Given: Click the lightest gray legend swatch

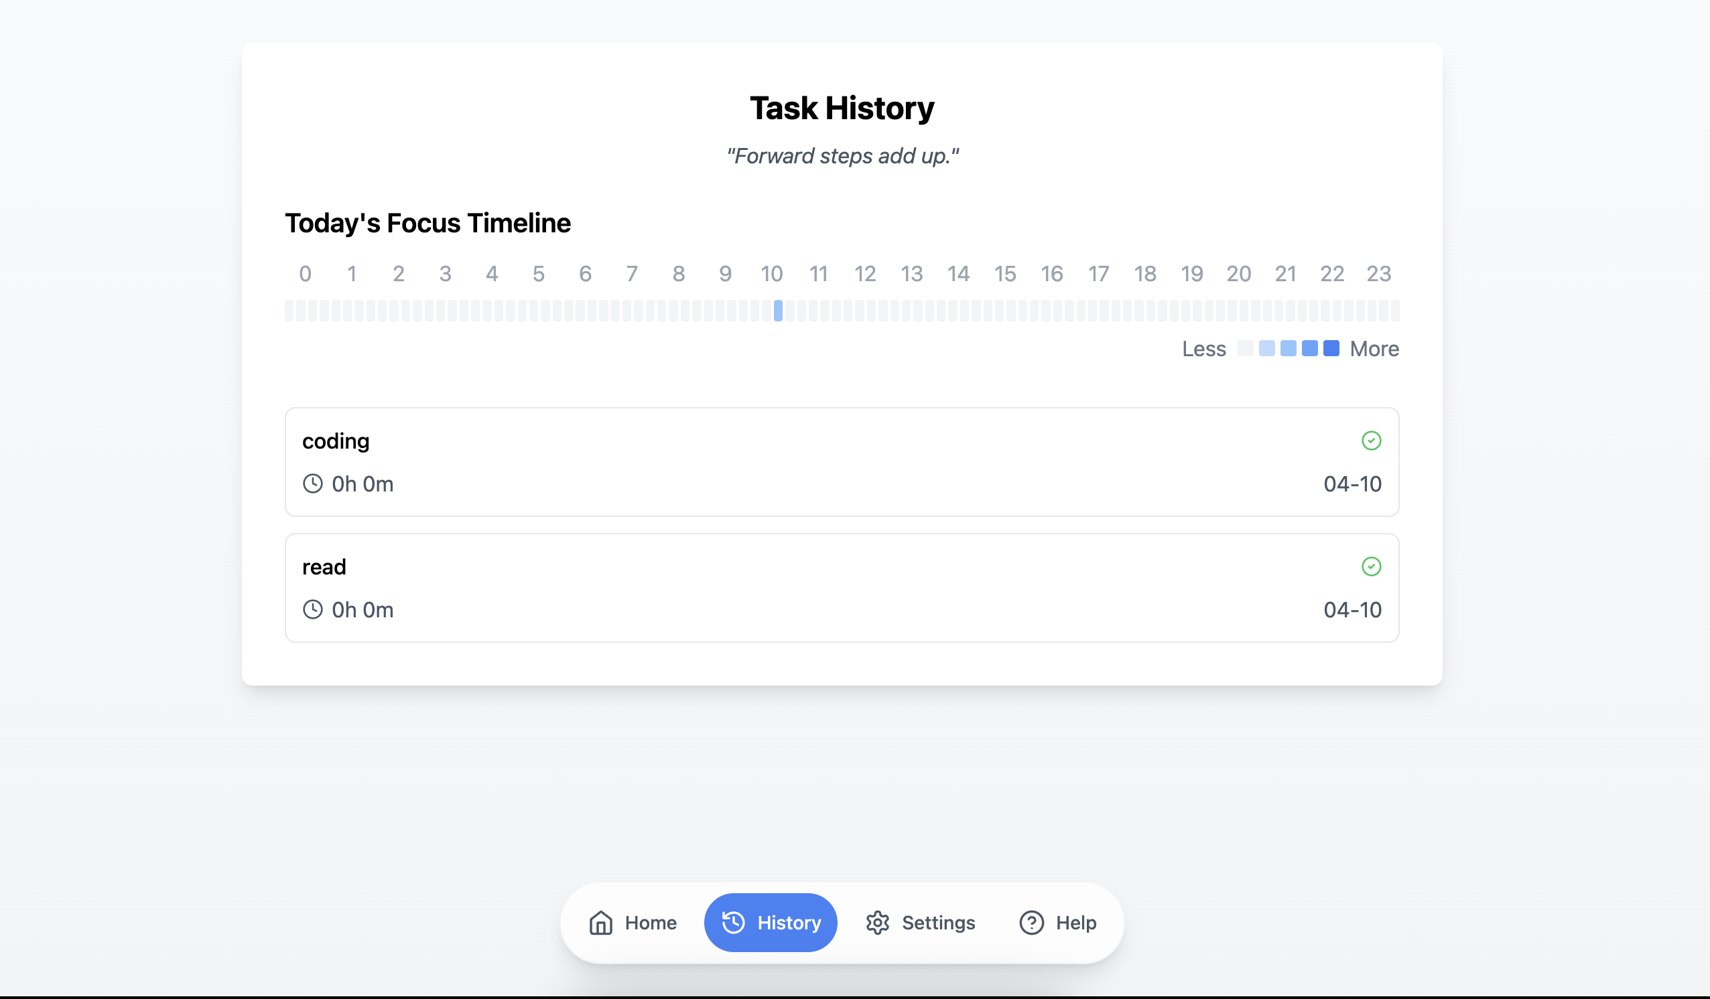Looking at the screenshot, I should coord(1245,349).
